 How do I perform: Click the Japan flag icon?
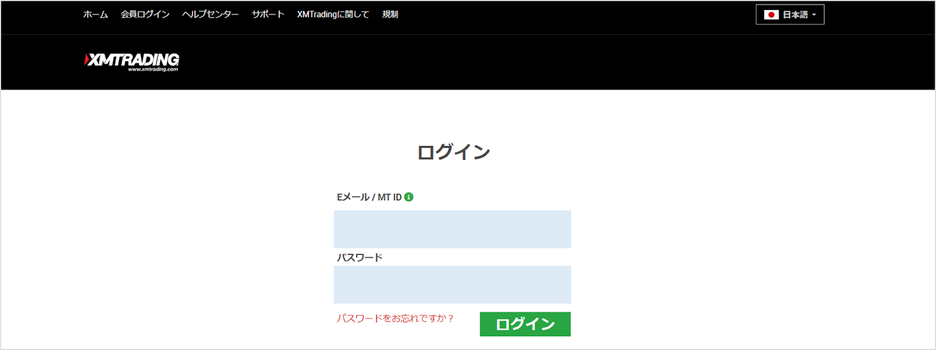[771, 15]
